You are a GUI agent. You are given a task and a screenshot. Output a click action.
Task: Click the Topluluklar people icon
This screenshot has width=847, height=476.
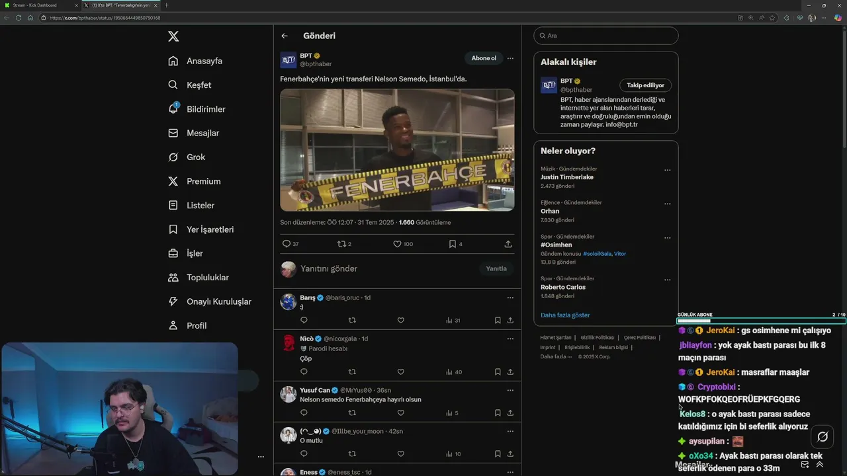tap(173, 278)
